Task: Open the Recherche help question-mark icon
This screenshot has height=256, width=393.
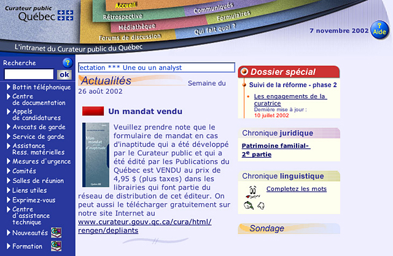Action: pos(68,63)
